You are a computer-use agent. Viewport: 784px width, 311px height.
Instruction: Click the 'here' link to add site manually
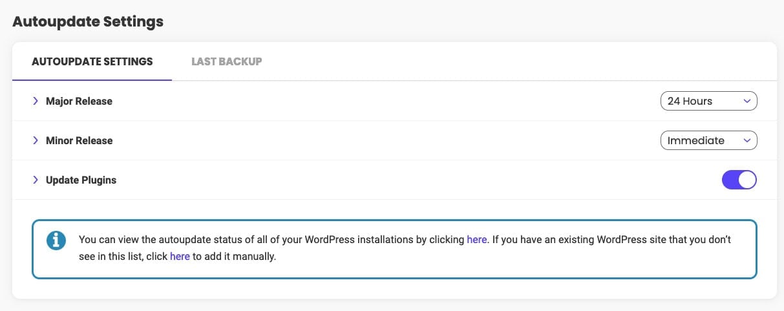point(180,257)
